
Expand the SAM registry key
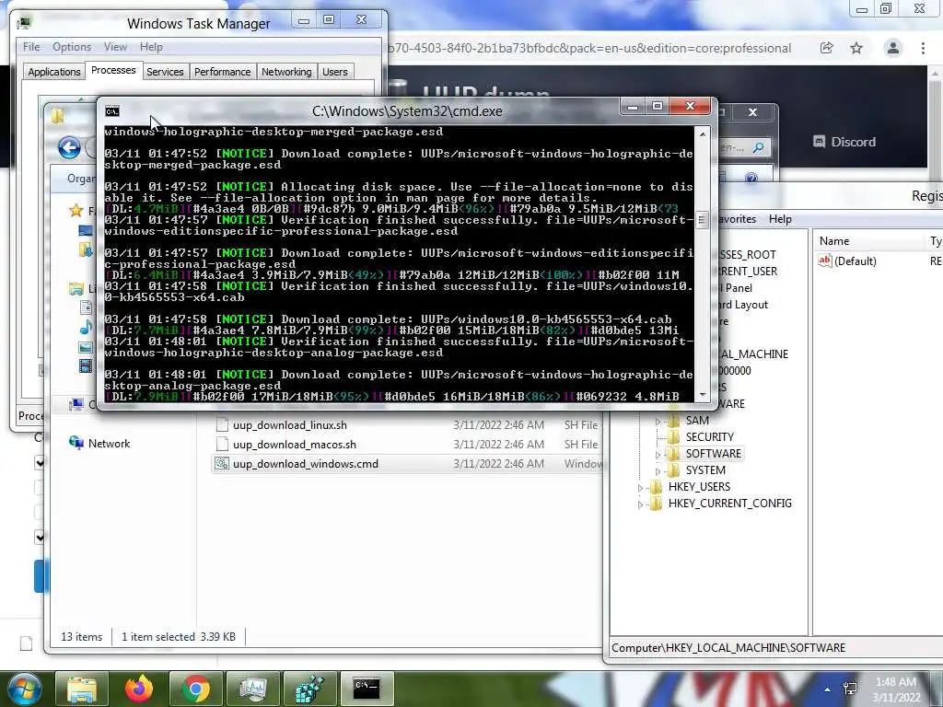(658, 422)
